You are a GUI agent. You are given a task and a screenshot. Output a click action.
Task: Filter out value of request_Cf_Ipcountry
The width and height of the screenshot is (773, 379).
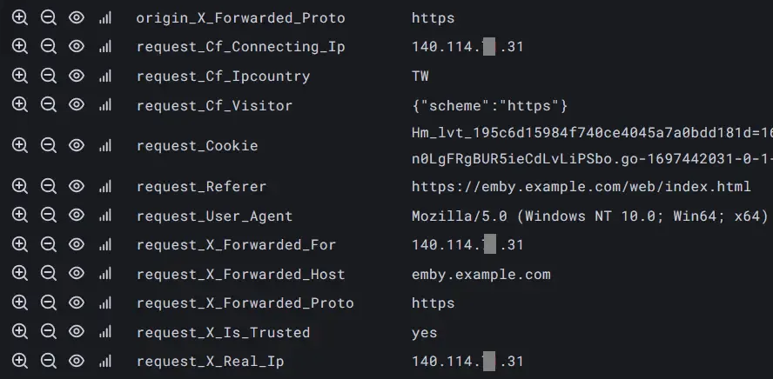(48, 76)
